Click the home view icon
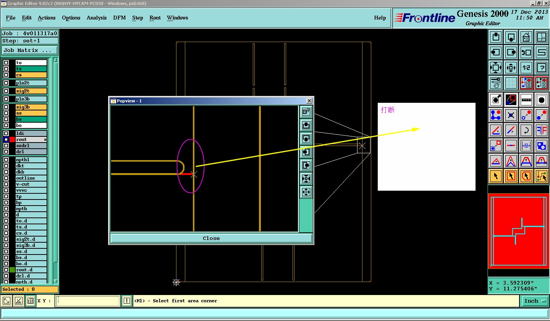 [526, 37]
